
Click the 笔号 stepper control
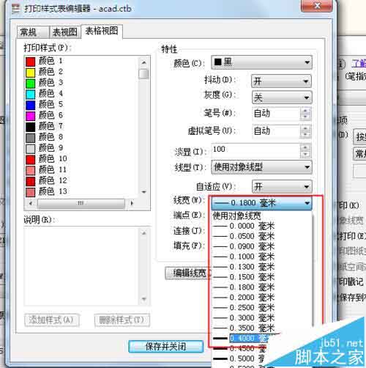305,114
